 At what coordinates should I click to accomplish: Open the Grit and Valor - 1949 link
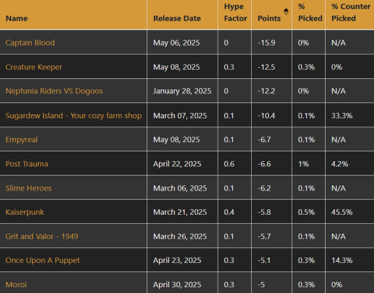[x=42, y=236]
